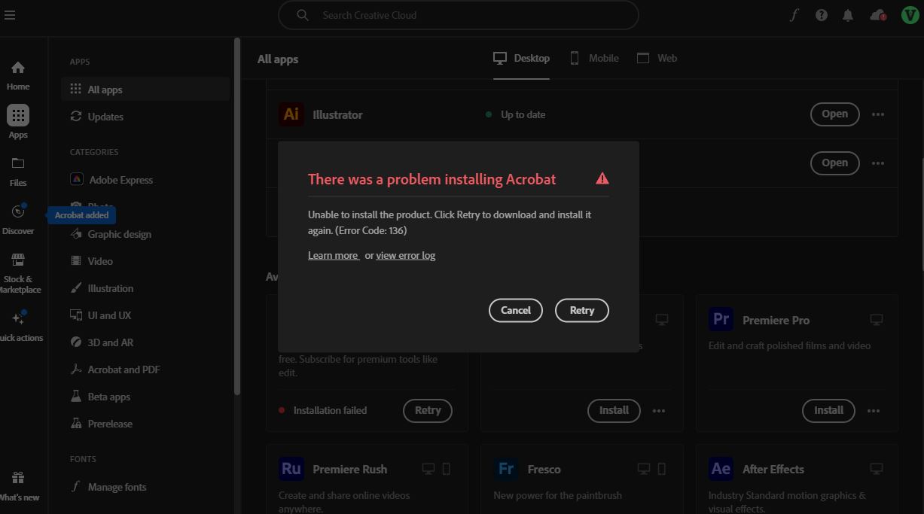Select Updates in the apps sidebar
Viewport: 924px width, 514px height.
pyautogui.click(x=105, y=117)
